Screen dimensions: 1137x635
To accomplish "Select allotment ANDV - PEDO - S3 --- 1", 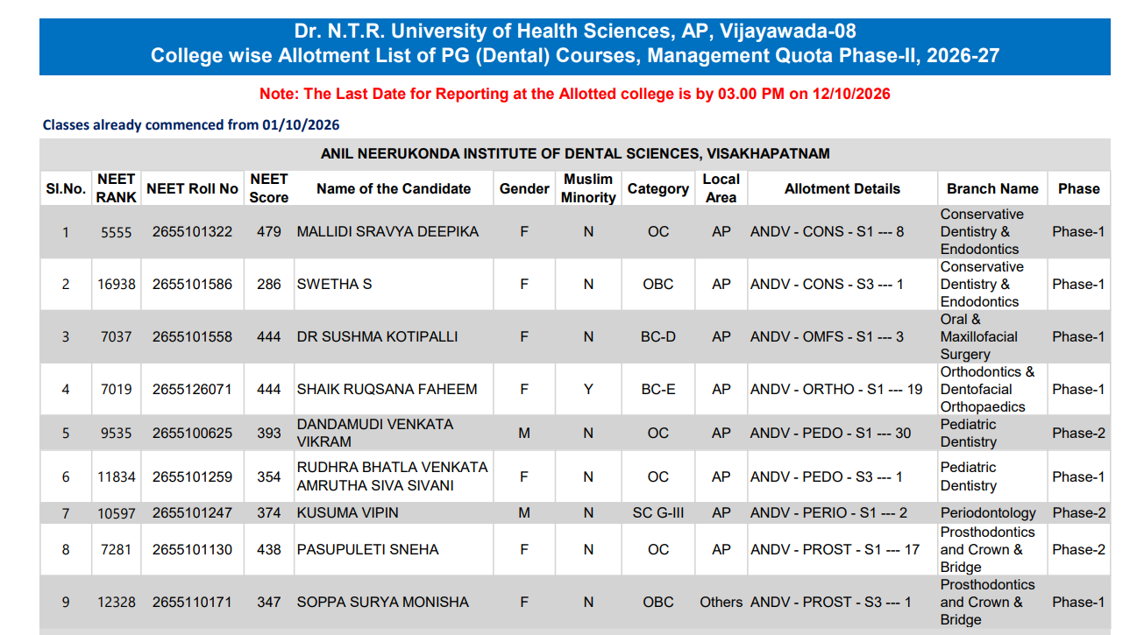I will [x=826, y=477].
